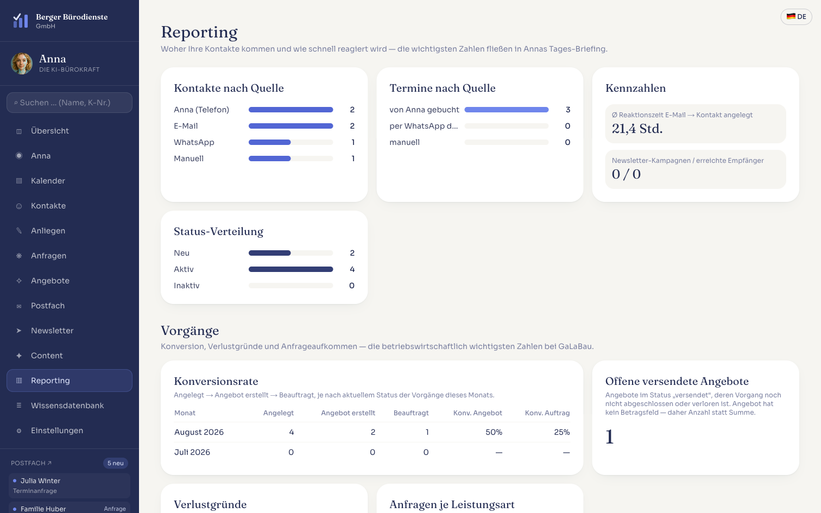This screenshot has width=821, height=513.
Task: Click the Wissensdatenbank list icon
Action: tap(19, 406)
